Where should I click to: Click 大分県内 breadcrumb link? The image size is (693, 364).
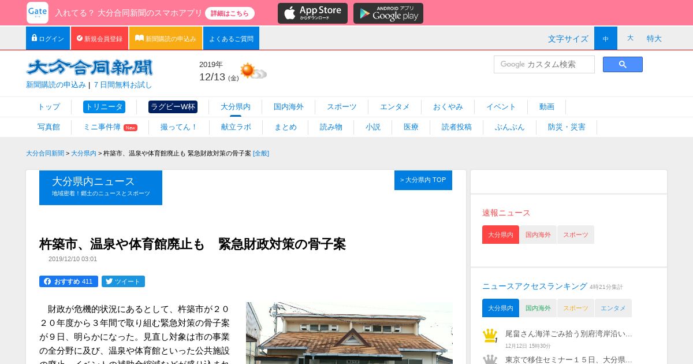[x=84, y=153]
